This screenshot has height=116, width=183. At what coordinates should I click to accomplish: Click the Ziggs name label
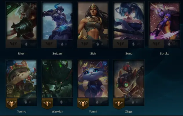point(129,112)
